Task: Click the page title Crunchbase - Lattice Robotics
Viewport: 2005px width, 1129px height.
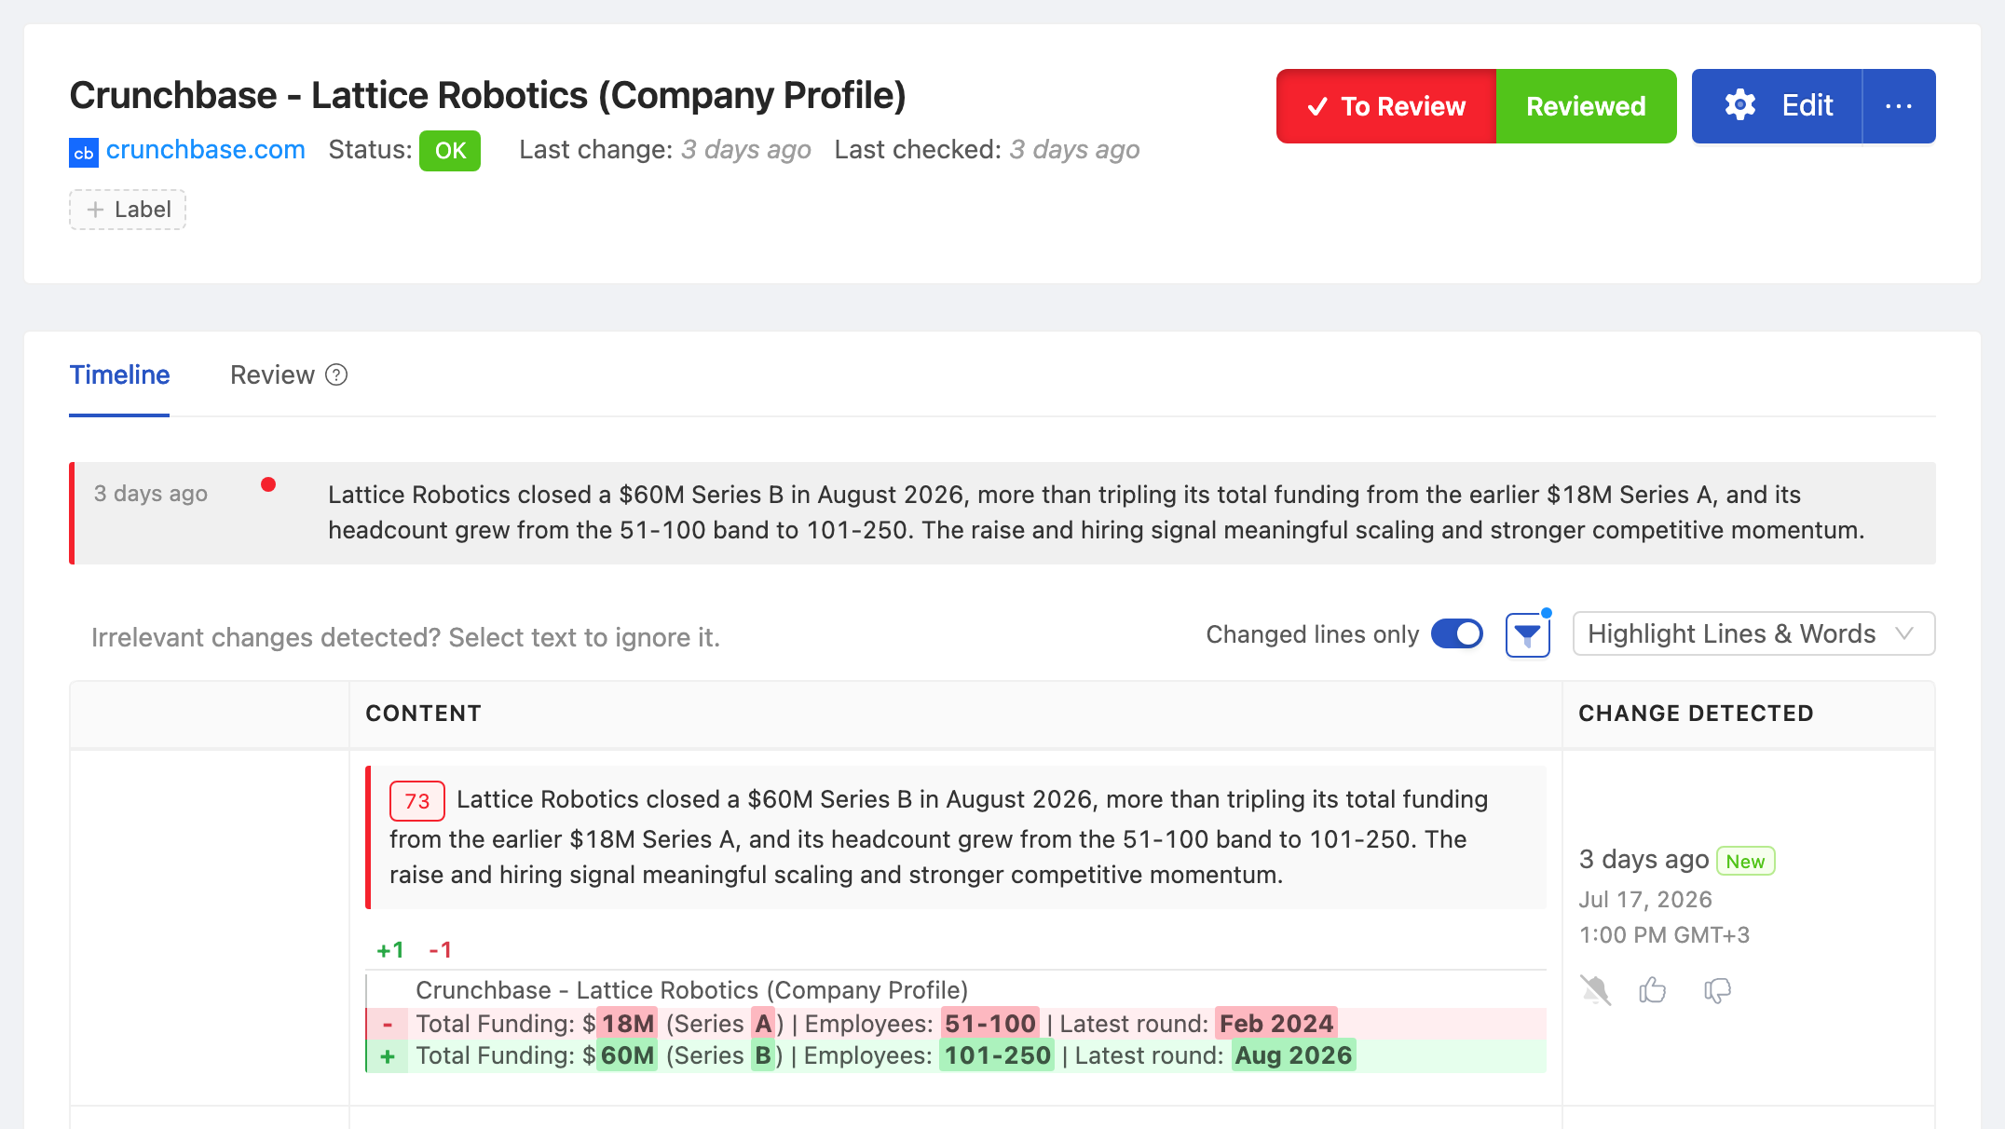Action: point(487,95)
